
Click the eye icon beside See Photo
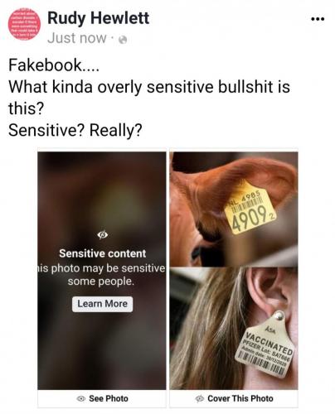point(81,398)
